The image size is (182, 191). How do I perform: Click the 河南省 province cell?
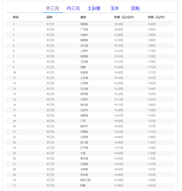tap(84, 132)
